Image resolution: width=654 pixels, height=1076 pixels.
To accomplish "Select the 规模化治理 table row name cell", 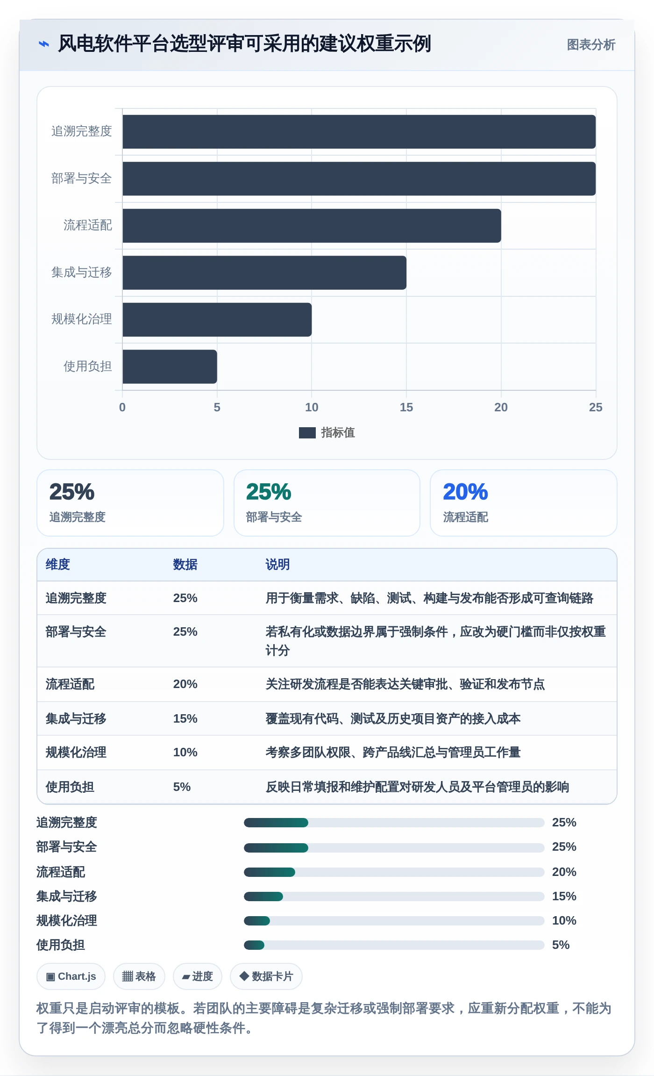I will click(x=76, y=753).
